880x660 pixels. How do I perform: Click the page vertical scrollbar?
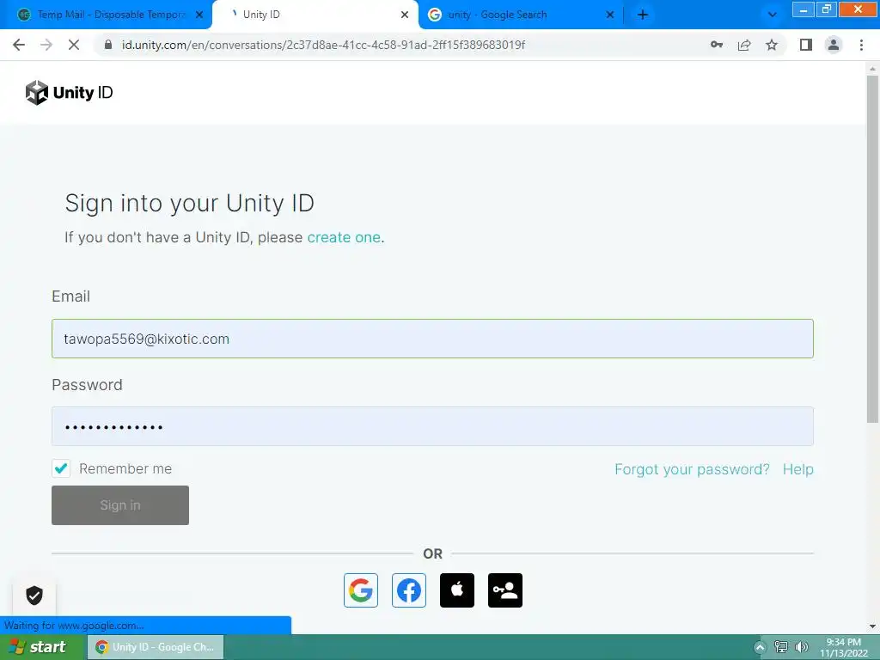(872, 249)
